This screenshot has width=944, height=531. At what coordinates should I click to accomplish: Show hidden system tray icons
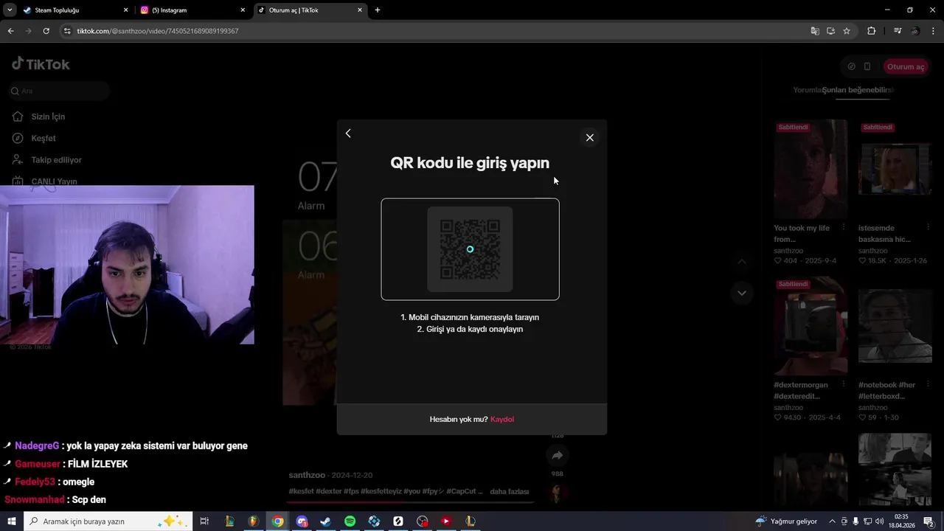click(833, 521)
